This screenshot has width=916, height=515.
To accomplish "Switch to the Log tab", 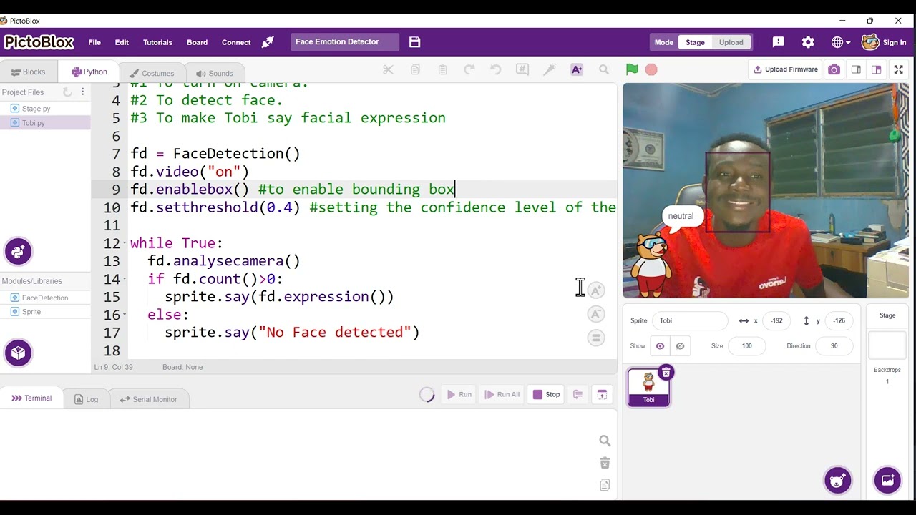I will tap(86, 399).
